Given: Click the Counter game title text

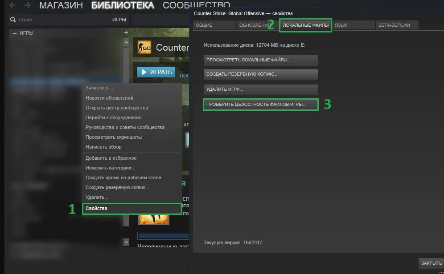Looking at the screenshot, I should pos(173,48).
